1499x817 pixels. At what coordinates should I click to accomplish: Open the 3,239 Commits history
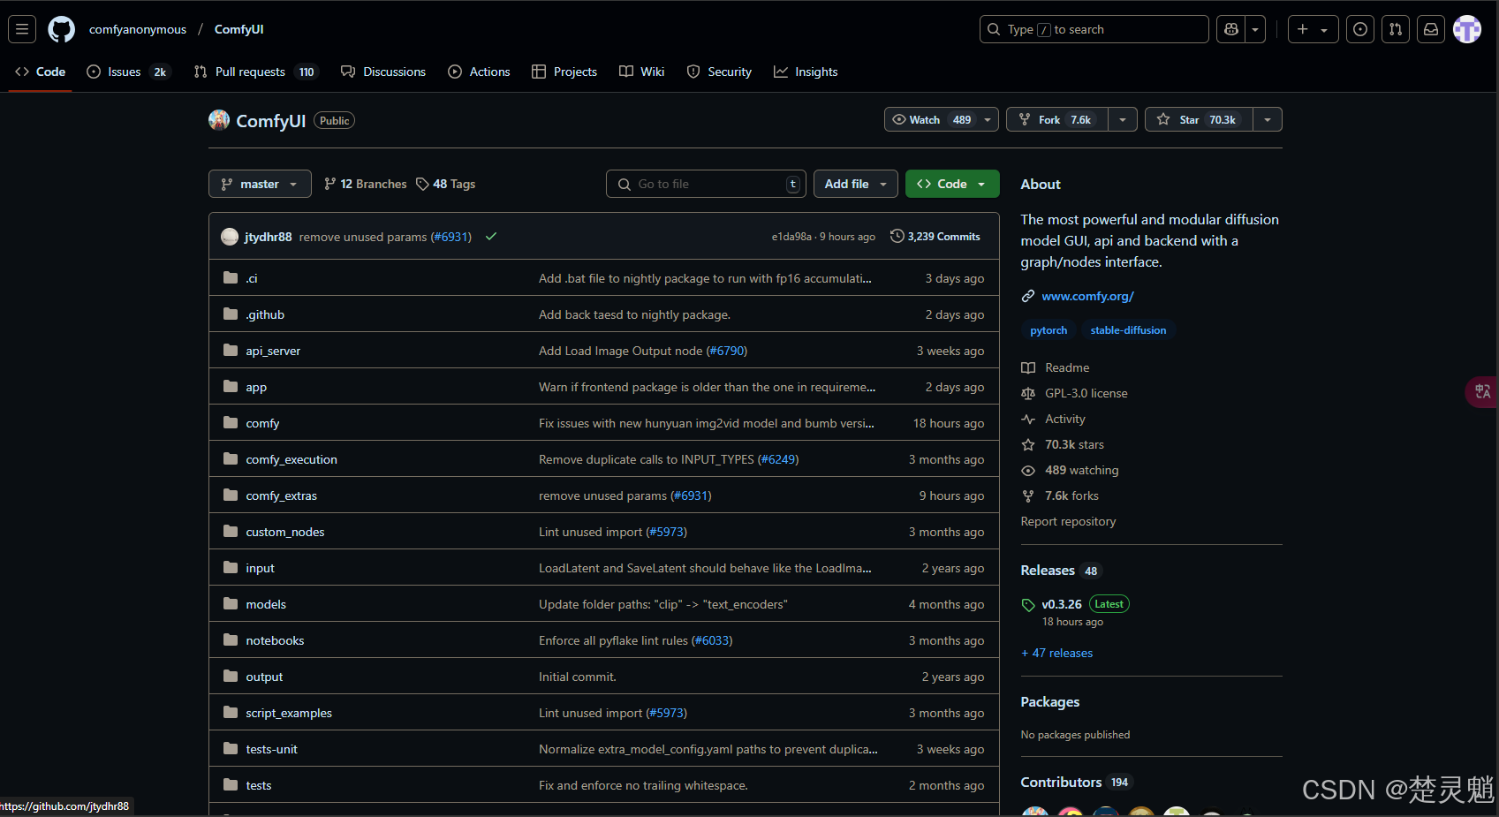coord(935,237)
